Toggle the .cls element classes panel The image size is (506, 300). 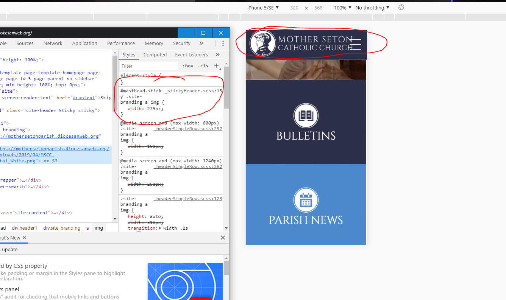[x=203, y=66]
